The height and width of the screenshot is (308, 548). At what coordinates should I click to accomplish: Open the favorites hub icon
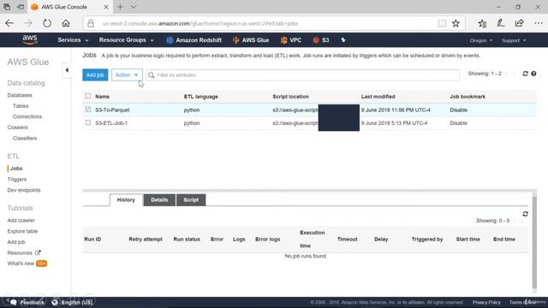point(482,23)
